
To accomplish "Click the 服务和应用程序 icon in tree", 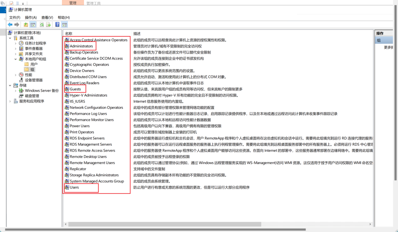I will click(16, 101).
